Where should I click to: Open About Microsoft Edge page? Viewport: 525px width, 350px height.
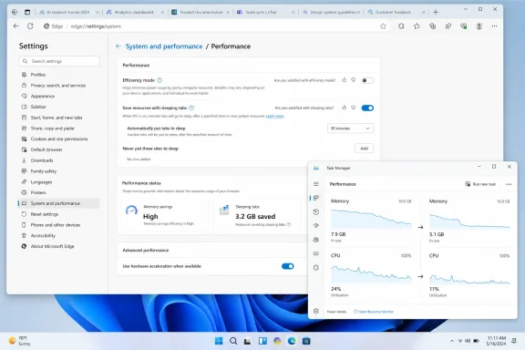[59, 246]
